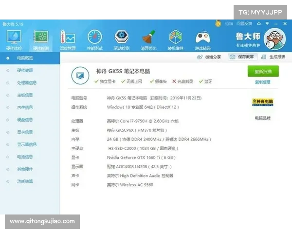
Task: Launch 性能测试 performance test gauge icon
Action: (x=94, y=39)
